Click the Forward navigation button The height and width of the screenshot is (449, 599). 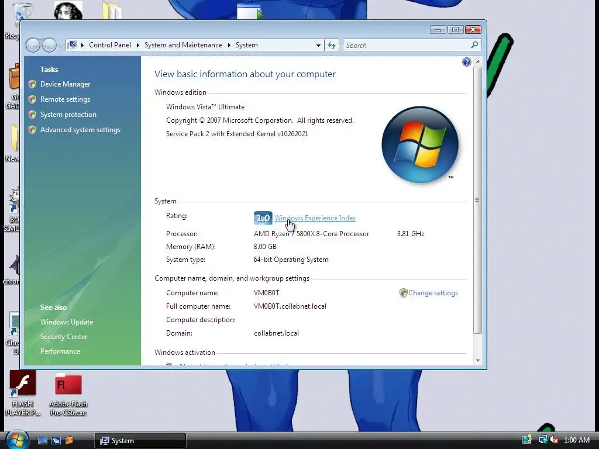[49, 46]
